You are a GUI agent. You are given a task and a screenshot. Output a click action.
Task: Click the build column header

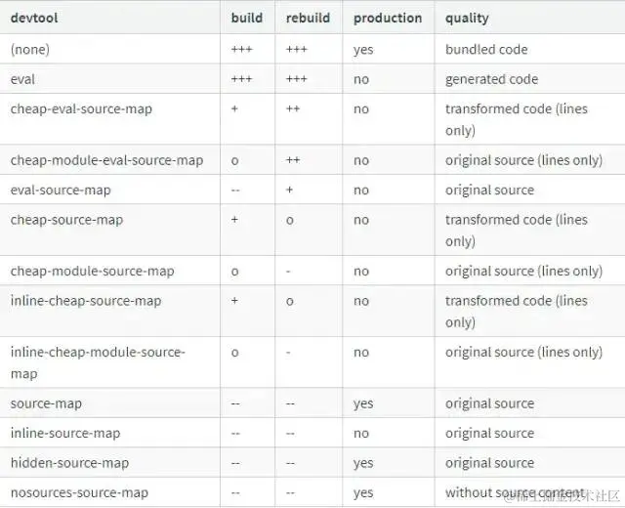pos(247,18)
